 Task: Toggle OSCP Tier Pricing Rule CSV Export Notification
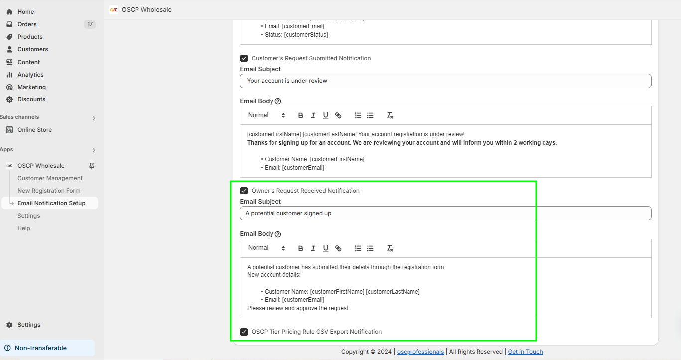[x=244, y=331]
